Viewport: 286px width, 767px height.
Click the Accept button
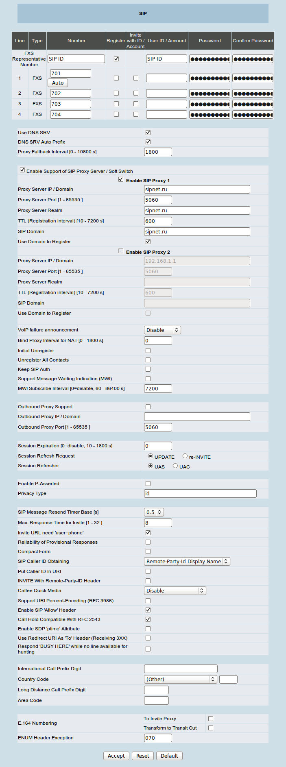click(116, 756)
